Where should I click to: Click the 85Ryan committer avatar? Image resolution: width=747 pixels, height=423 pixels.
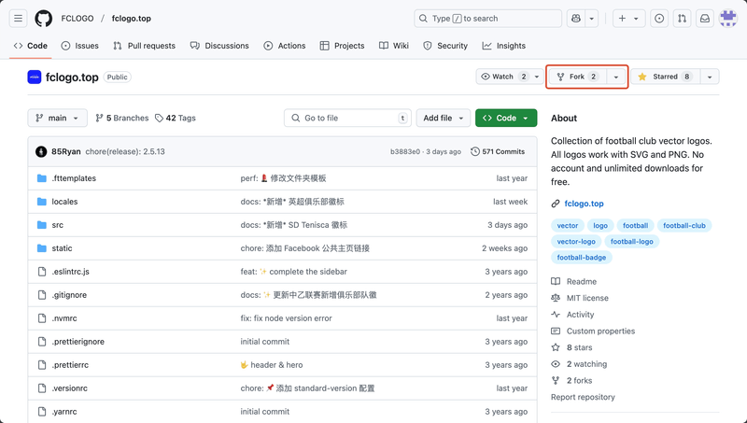tap(41, 151)
